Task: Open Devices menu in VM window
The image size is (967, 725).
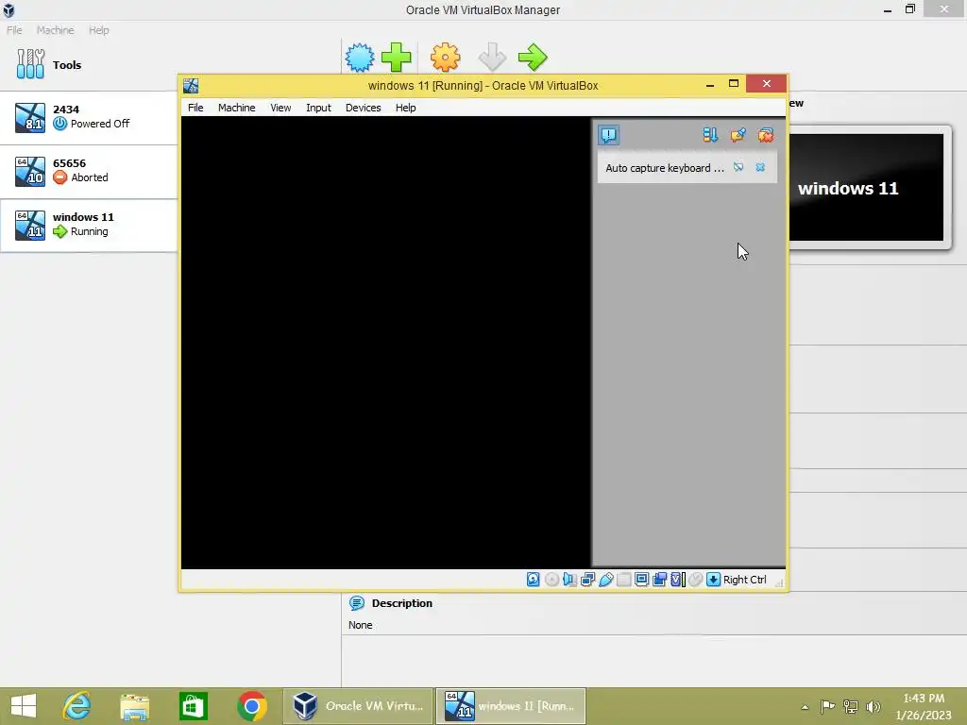Action: tap(363, 108)
